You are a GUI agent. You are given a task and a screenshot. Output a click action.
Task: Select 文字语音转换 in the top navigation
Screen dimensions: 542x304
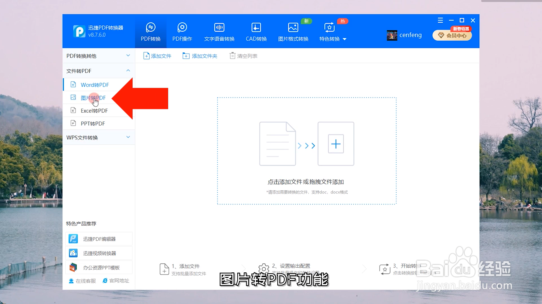pyautogui.click(x=219, y=31)
